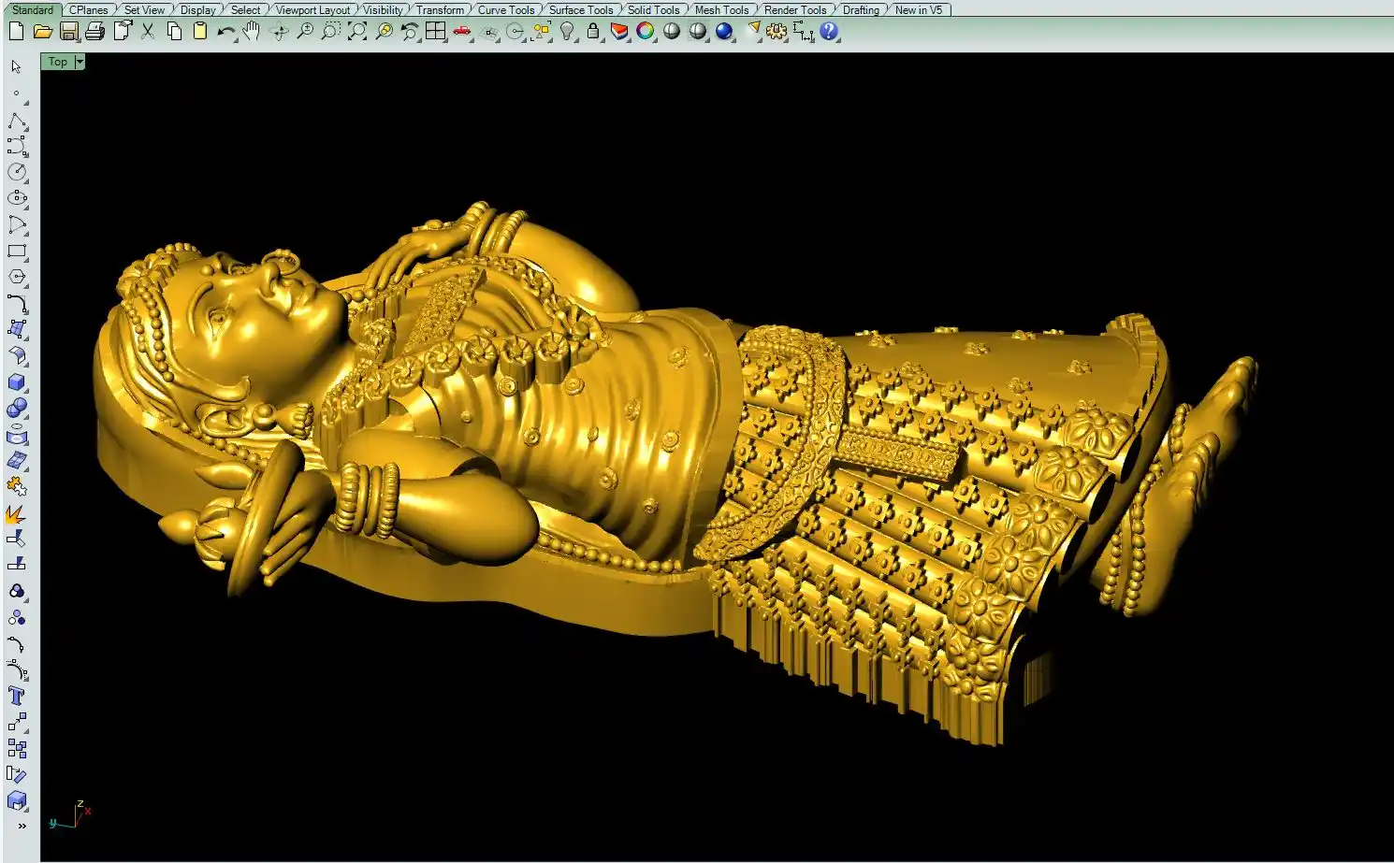Open the Render Tools tab
This screenshot has height=863, width=1394.
pyautogui.click(x=794, y=9)
